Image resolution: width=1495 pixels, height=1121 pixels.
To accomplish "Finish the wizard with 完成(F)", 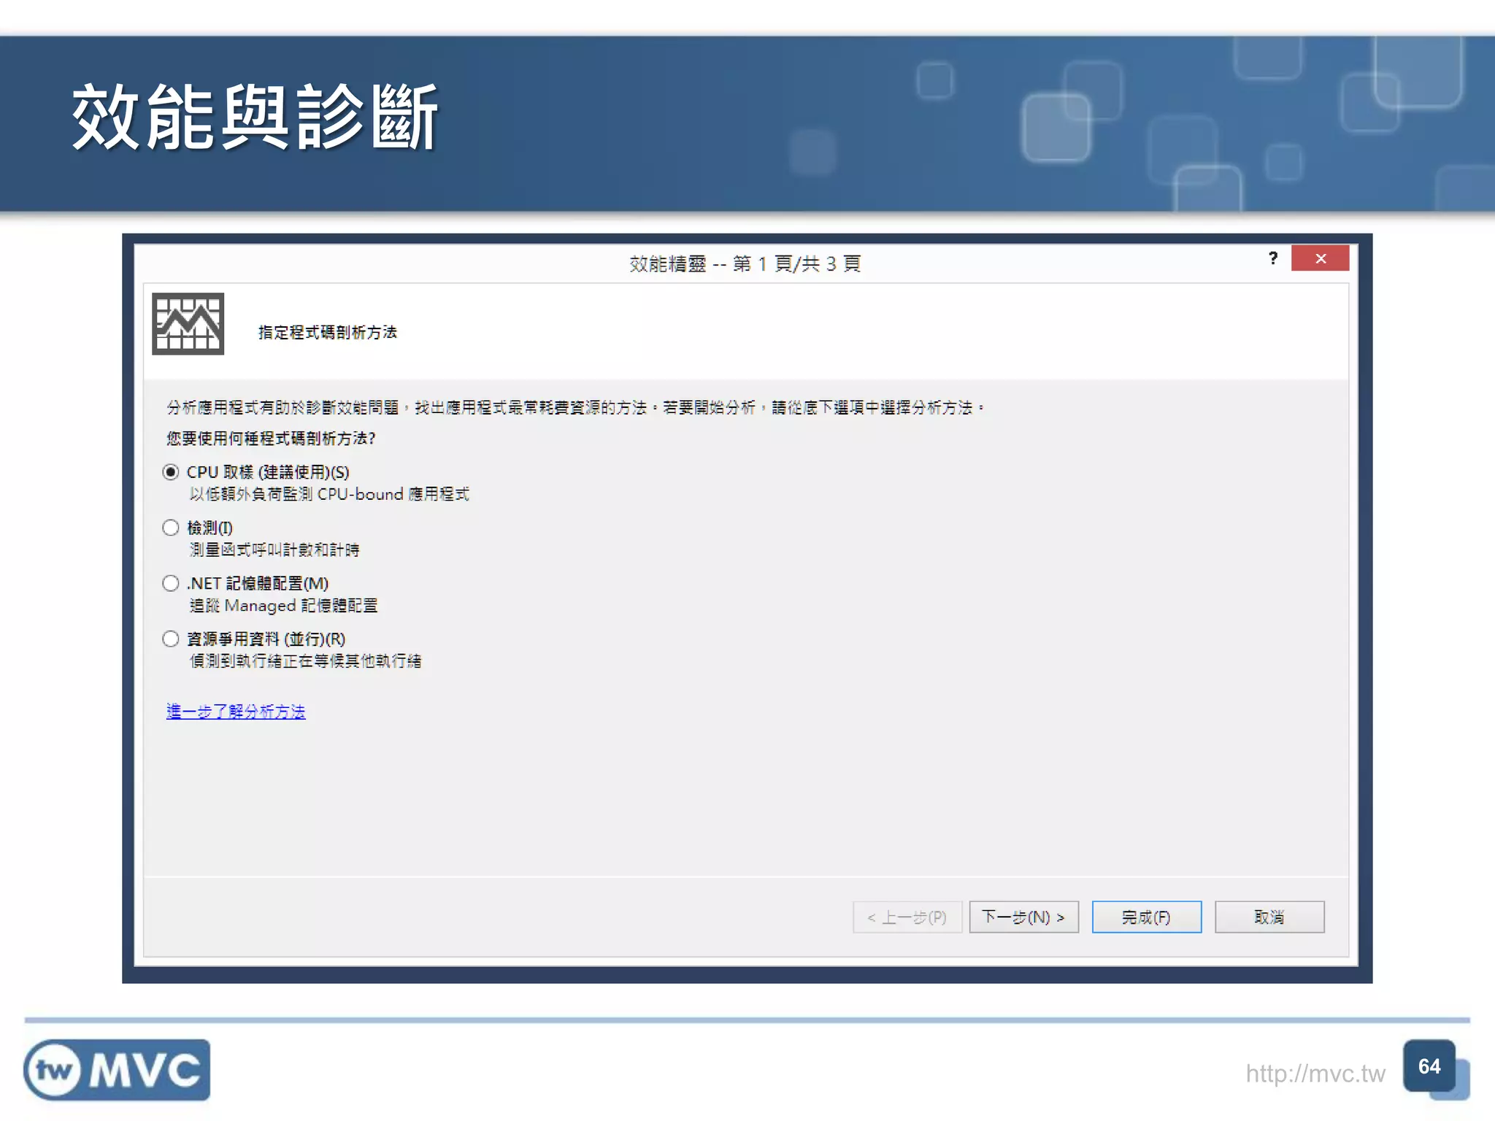I will click(1147, 917).
